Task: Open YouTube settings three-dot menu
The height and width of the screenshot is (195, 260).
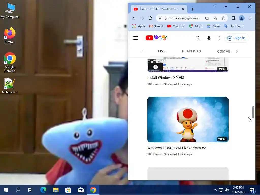Action: click(x=219, y=38)
